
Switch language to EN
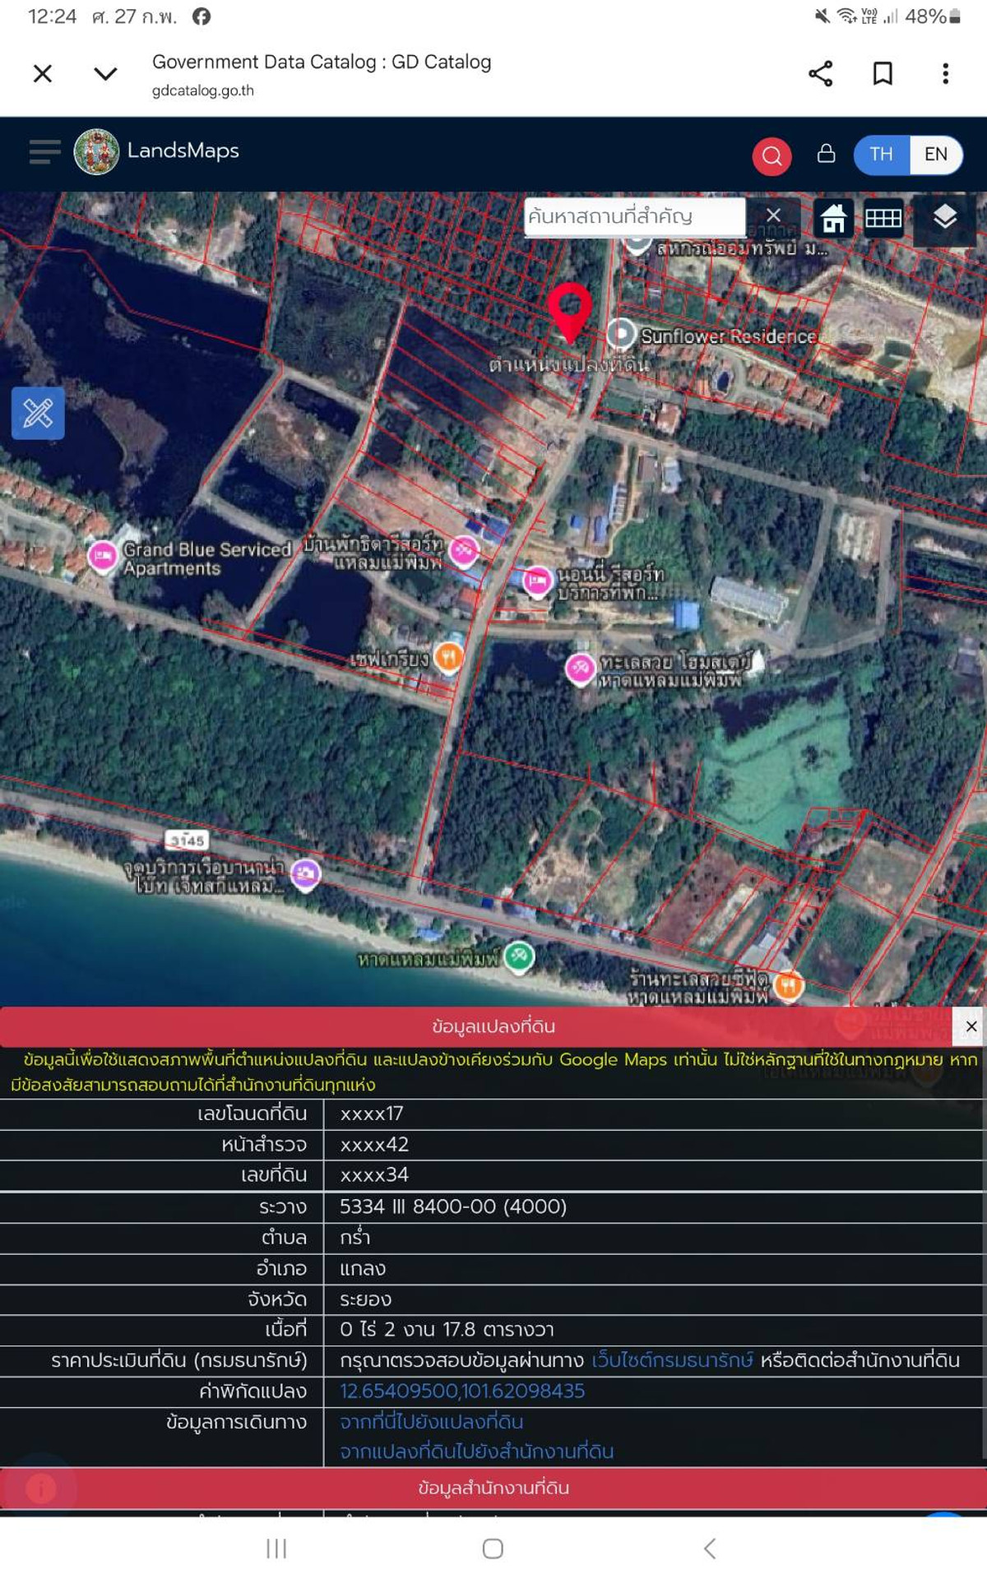point(935,155)
